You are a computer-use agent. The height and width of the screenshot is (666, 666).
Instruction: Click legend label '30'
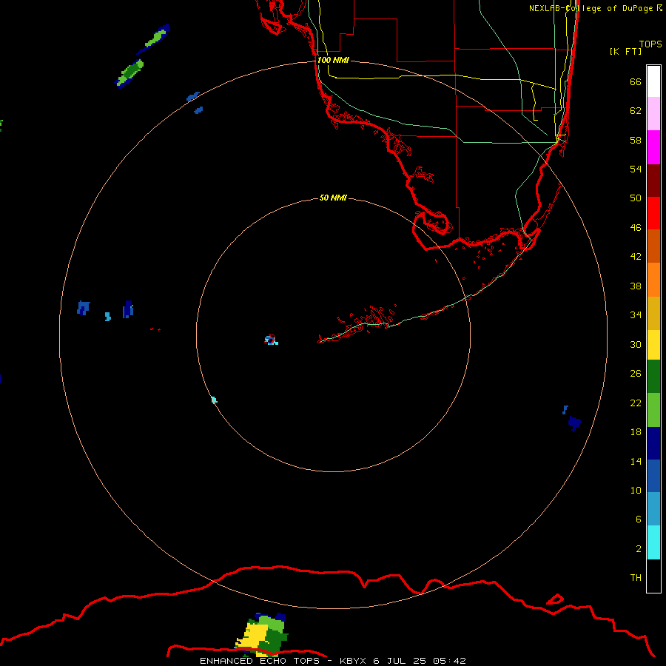click(x=636, y=344)
